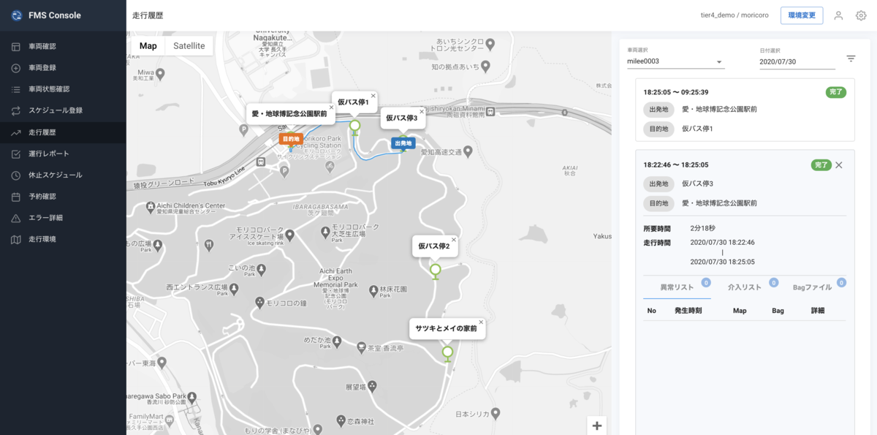
Task: Open the 車両選択 milee0003 dropdown
Action: pos(675,61)
